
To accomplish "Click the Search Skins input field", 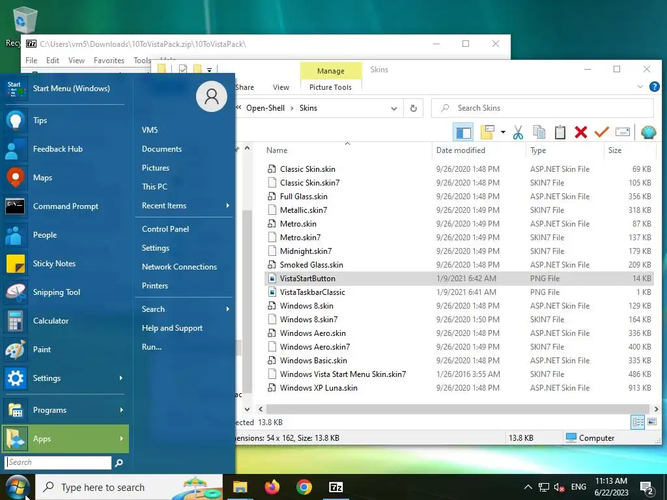I will (543, 108).
